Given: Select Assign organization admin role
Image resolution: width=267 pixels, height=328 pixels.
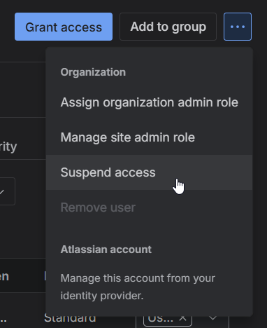Looking at the screenshot, I should tap(149, 102).
